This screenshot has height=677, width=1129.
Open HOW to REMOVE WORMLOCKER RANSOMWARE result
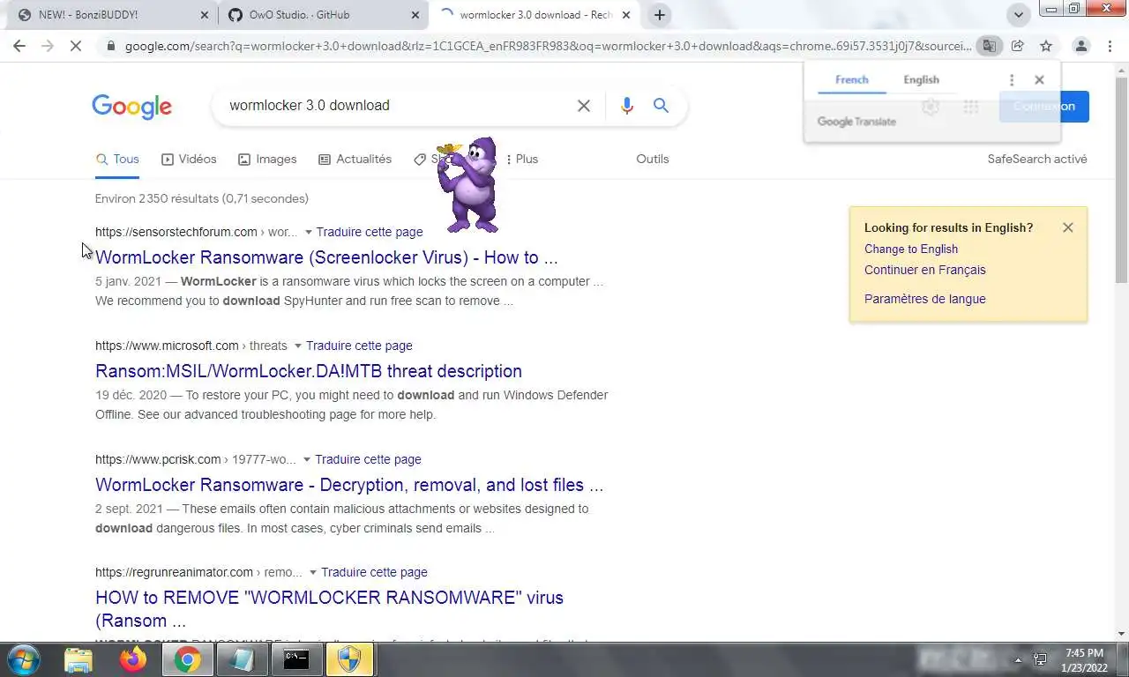[329, 609]
